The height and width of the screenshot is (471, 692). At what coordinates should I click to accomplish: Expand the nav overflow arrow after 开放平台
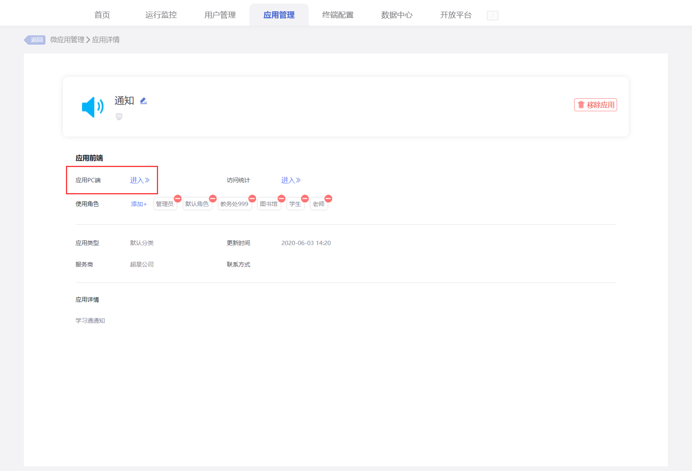tap(493, 16)
